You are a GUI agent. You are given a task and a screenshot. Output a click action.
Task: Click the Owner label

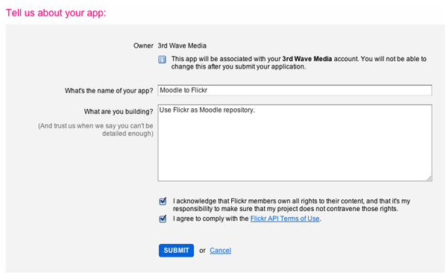click(143, 45)
